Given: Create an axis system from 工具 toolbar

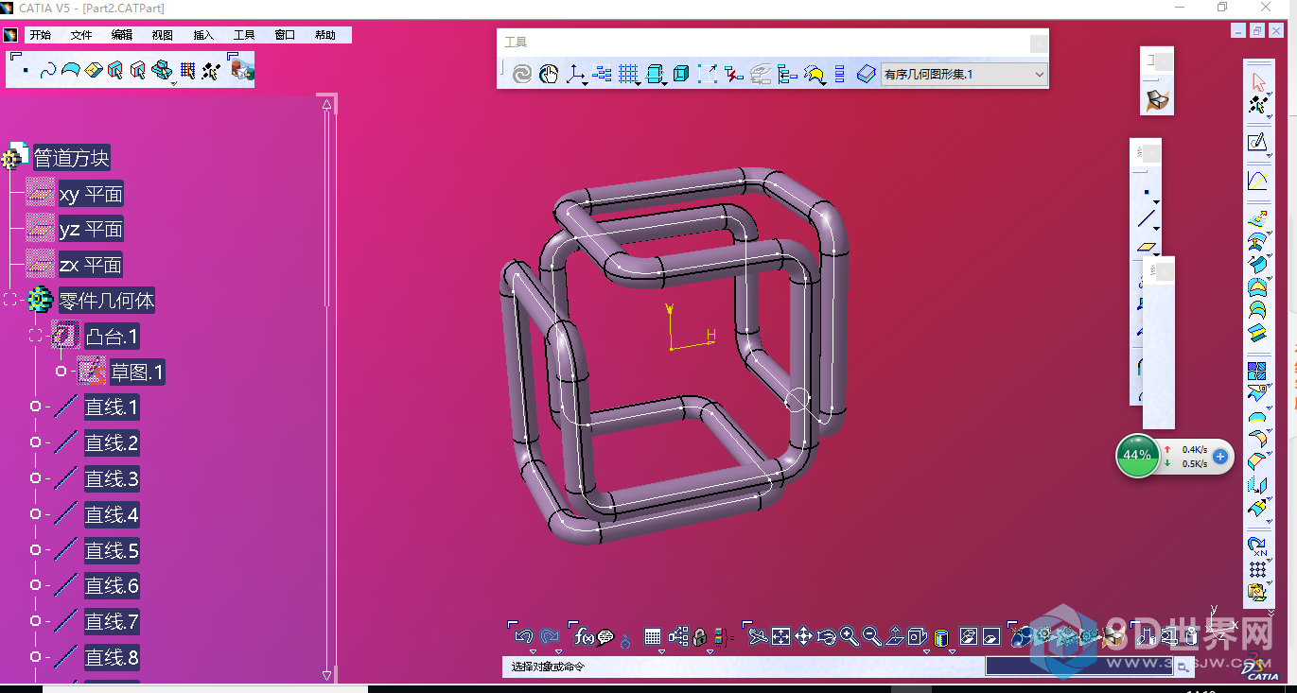Looking at the screenshot, I should [x=574, y=74].
